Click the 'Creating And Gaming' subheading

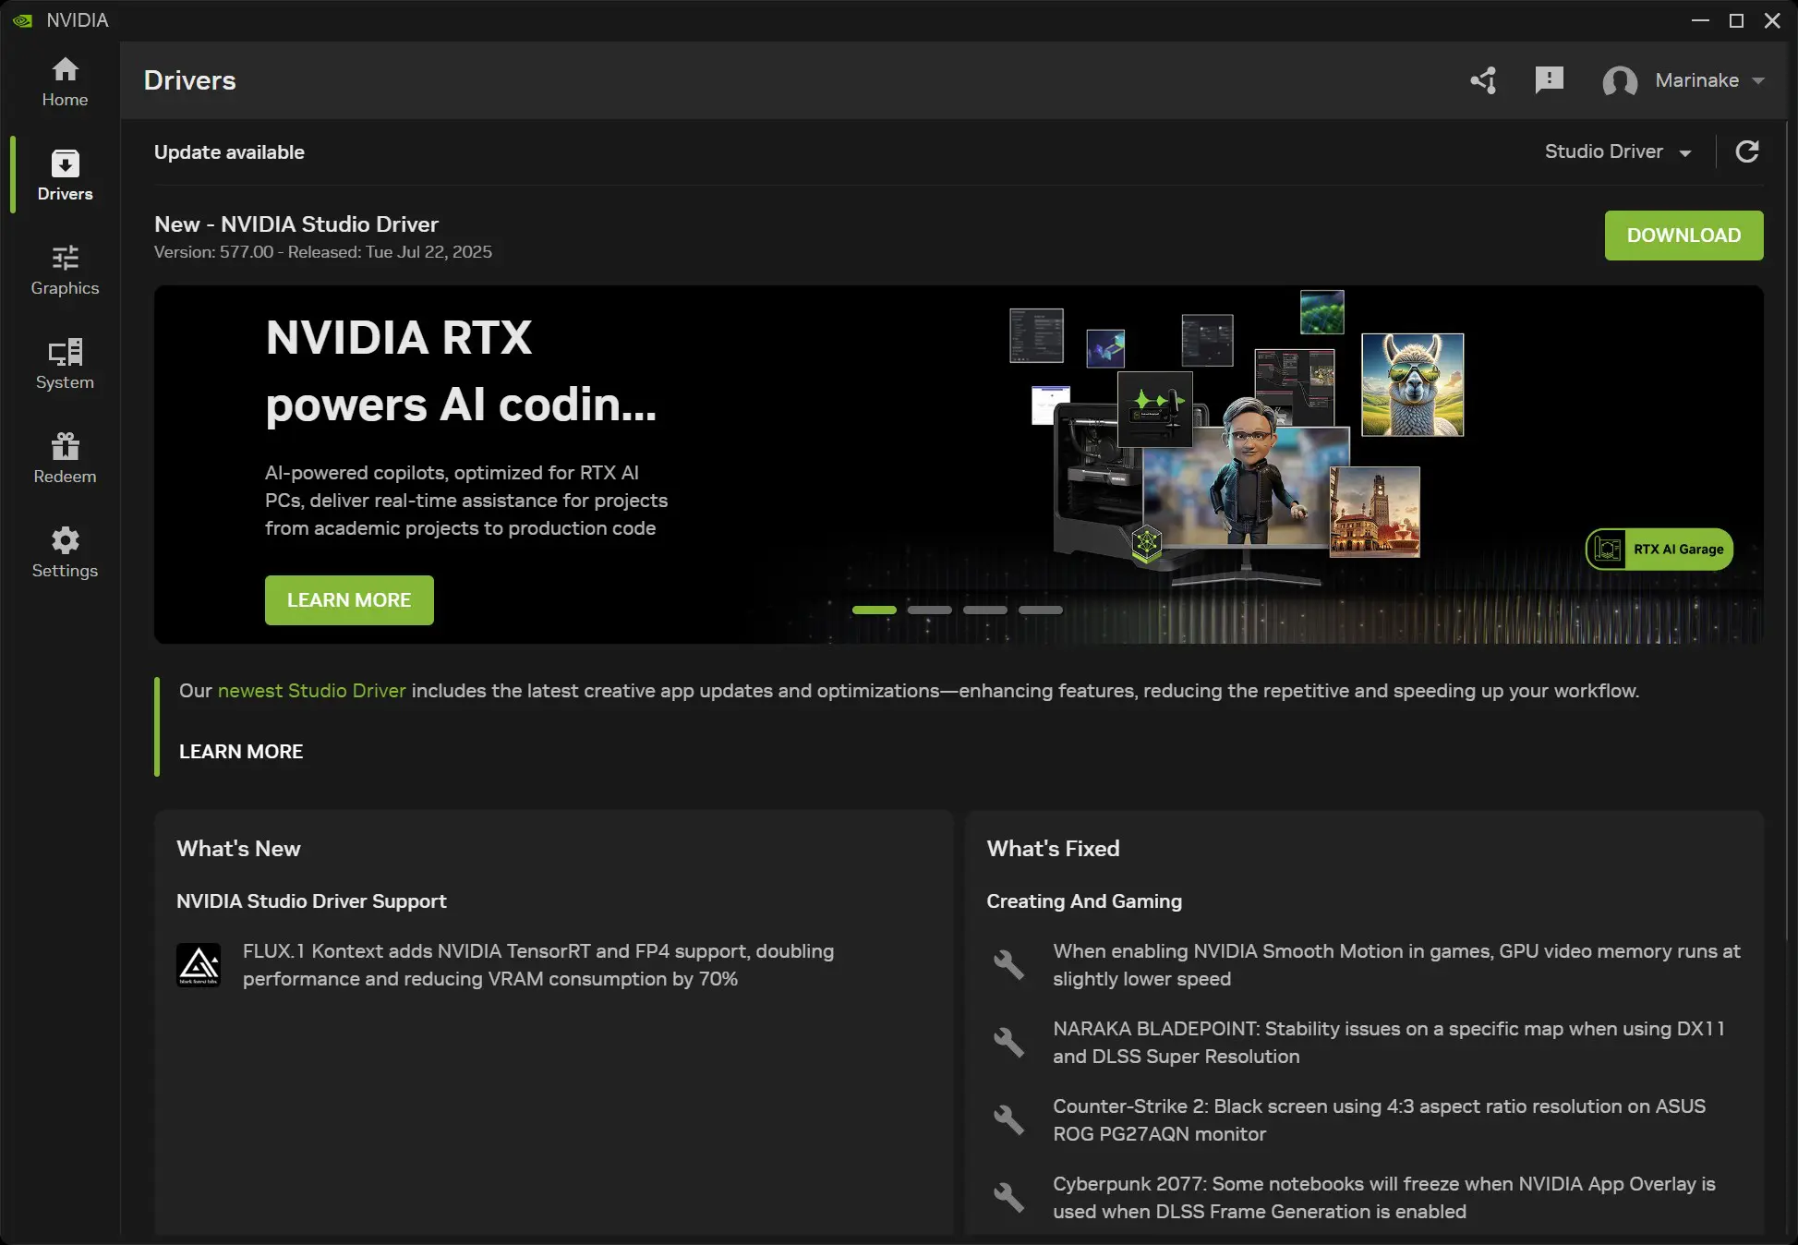pos(1084,901)
